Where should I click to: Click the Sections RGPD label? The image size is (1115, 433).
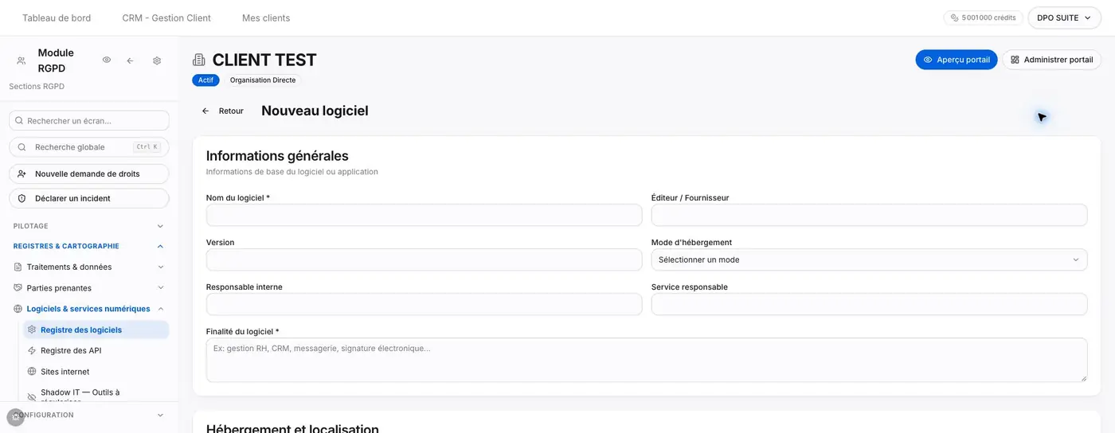point(37,86)
